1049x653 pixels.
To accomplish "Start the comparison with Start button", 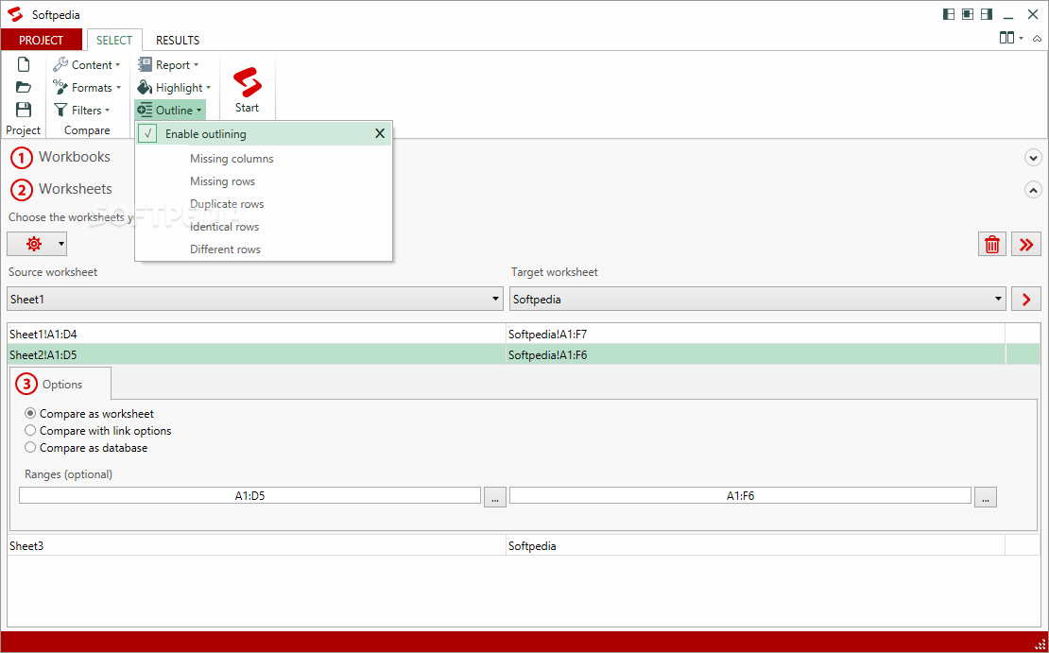I will click(x=247, y=91).
